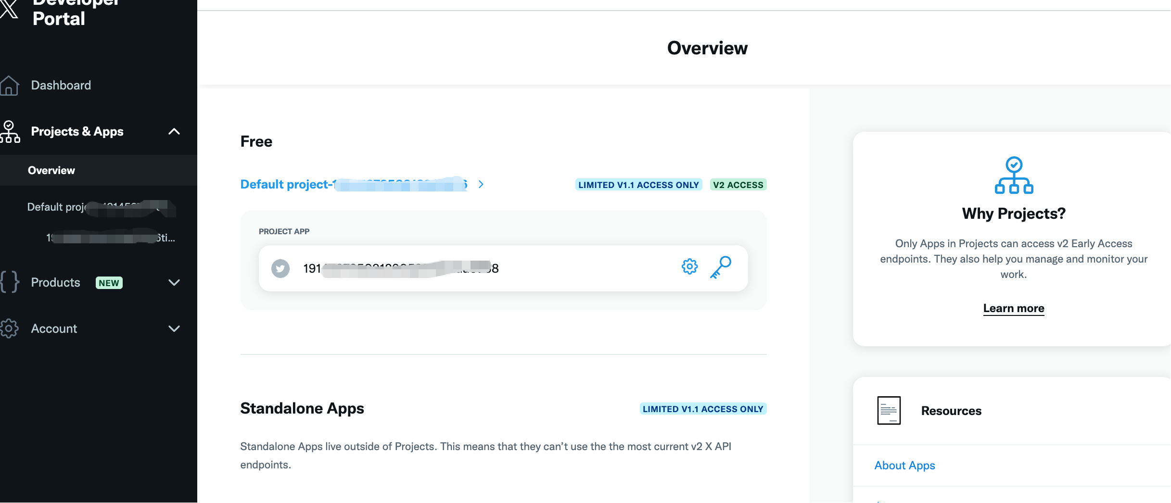This screenshot has width=1171, height=503.
Task: Open the Dashboard home icon
Action: pyautogui.click(x=9, y=86)
